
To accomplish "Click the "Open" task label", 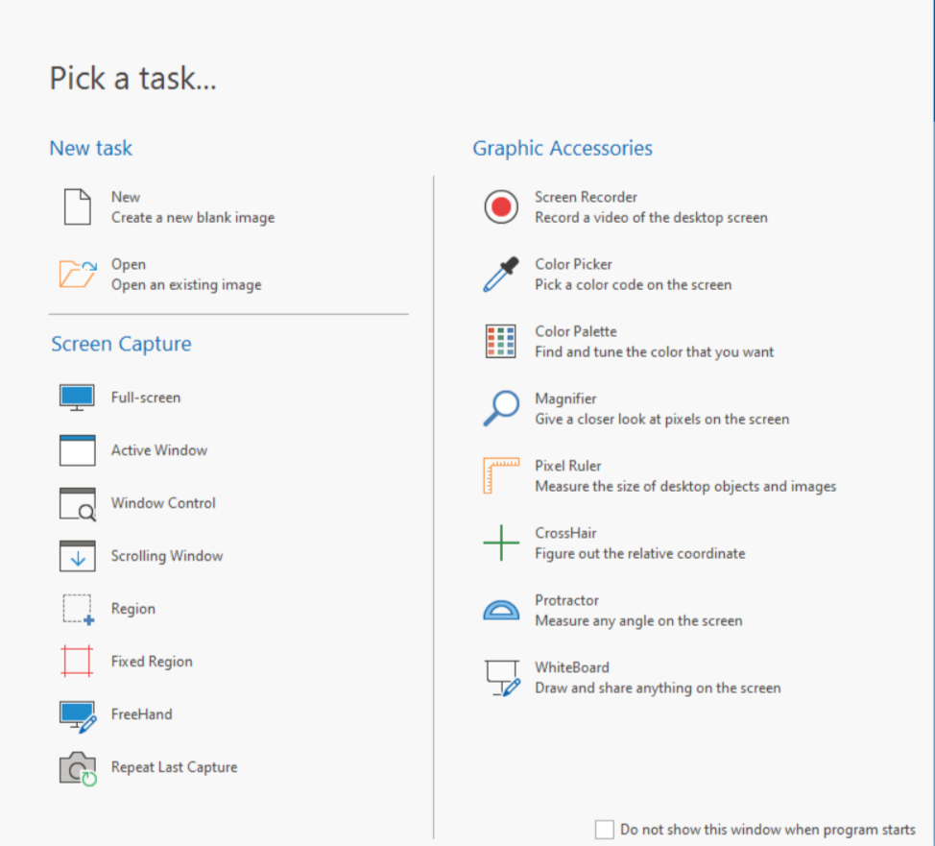I will click(129, 264).
